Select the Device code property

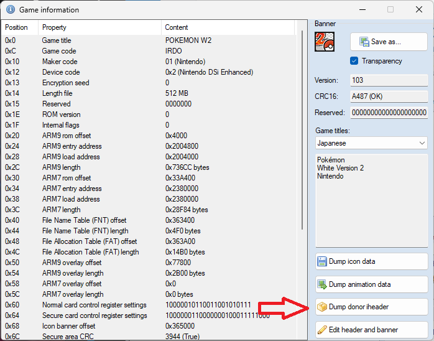[61, 72]
